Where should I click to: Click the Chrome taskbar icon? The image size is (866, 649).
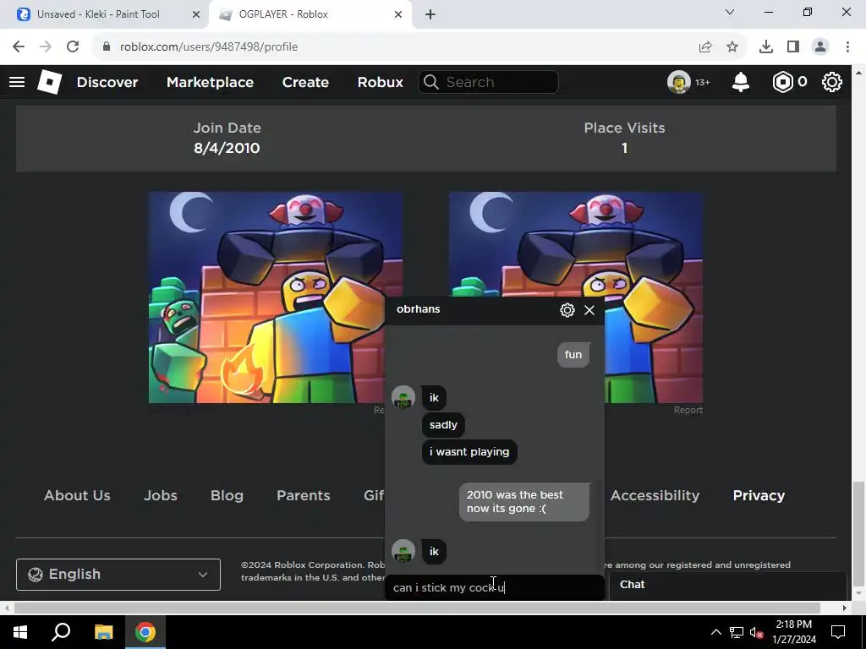[x=145, y=632]
